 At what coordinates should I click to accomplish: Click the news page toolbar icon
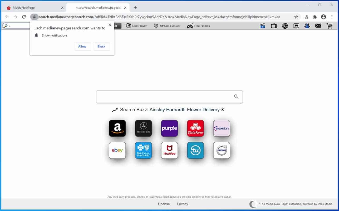pos(296,26)
